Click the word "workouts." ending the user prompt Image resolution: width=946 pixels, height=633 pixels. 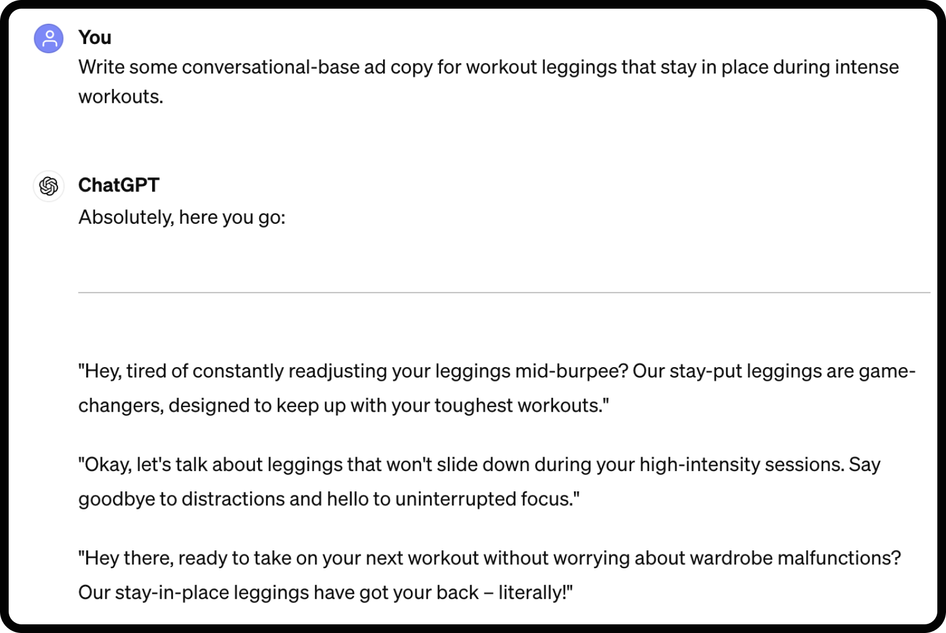(121, 97)
